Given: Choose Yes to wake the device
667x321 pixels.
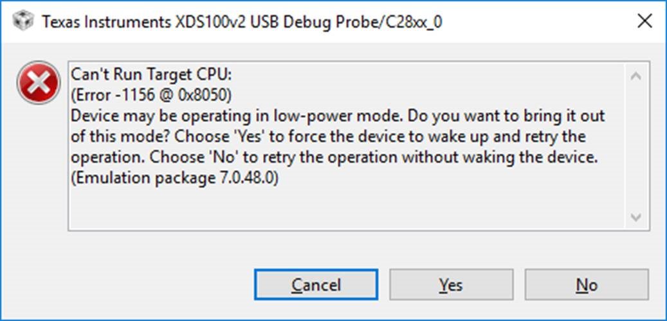Looking at the screenshot, I should 451,284.
